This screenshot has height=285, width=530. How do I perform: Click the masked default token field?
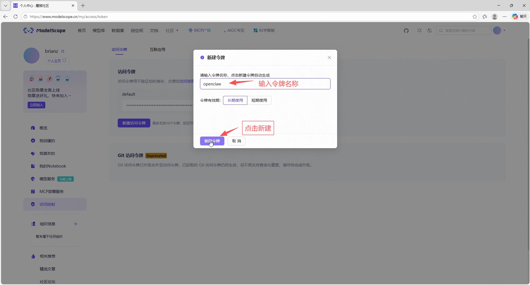pos(158,105)
